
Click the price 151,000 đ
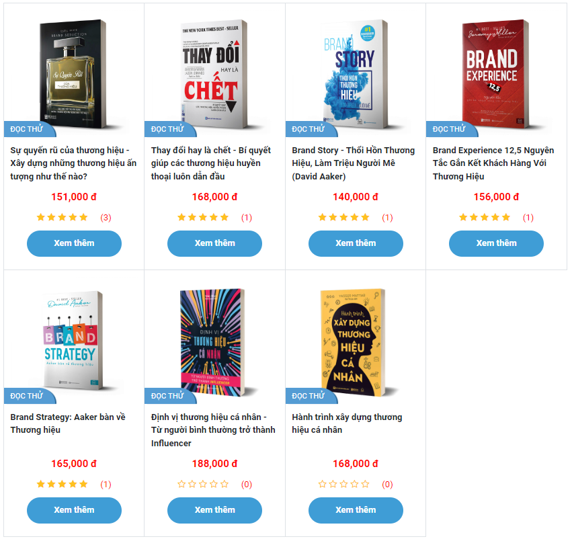point(74,197)
